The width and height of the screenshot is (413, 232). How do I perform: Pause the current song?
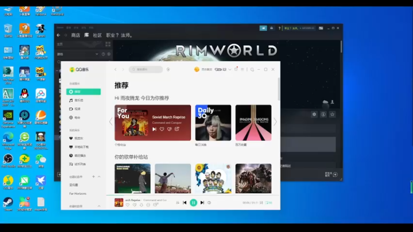(x=193, y=203)
